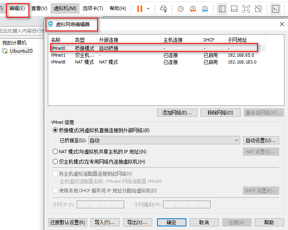The image size is (288, 230).
Task: Toggle the library sidebar view icon
Action: click(222, 8)
